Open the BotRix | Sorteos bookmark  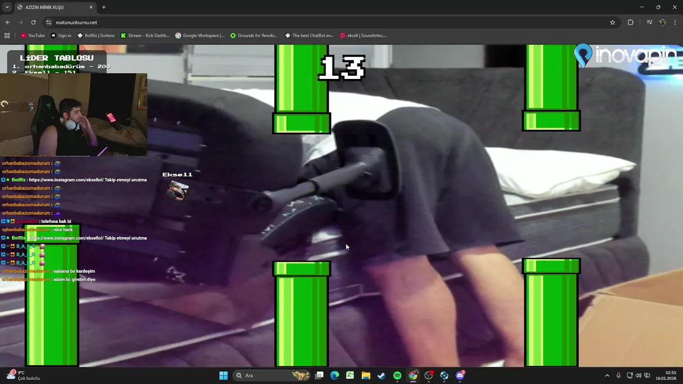(x=96, y=36)
